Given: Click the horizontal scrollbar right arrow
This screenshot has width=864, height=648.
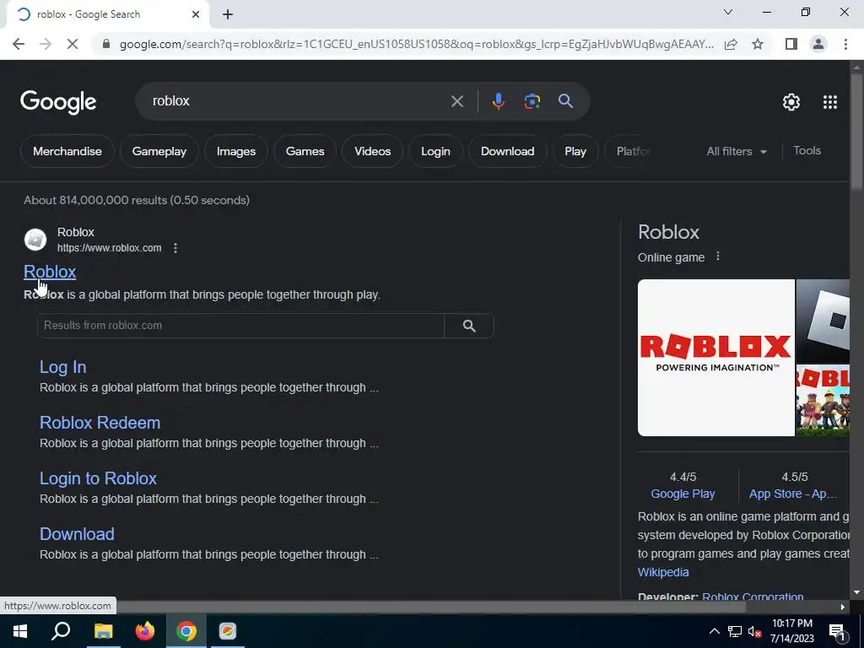Looking at the screenshot, I should (842, 607).
